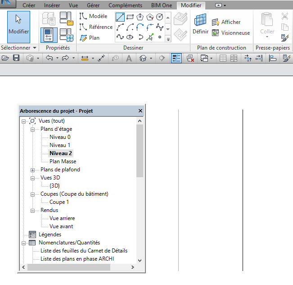The height and width of the screenshot is (285, 293).
Task: Click the Undo arrow icon
Action: tap(50, 58)
